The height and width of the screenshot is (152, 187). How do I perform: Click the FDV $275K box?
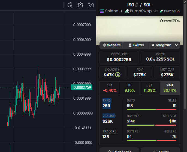[140, 72]
